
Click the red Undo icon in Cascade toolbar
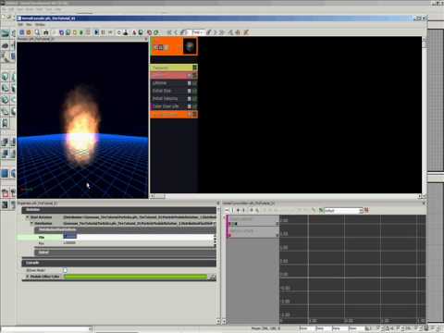(150, 32)
